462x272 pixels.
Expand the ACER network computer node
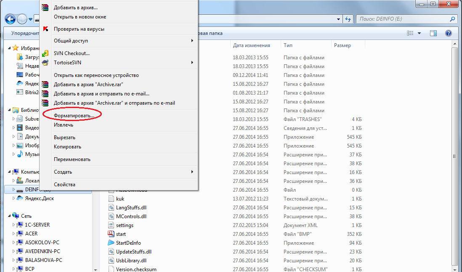click(x=13, y=234)
